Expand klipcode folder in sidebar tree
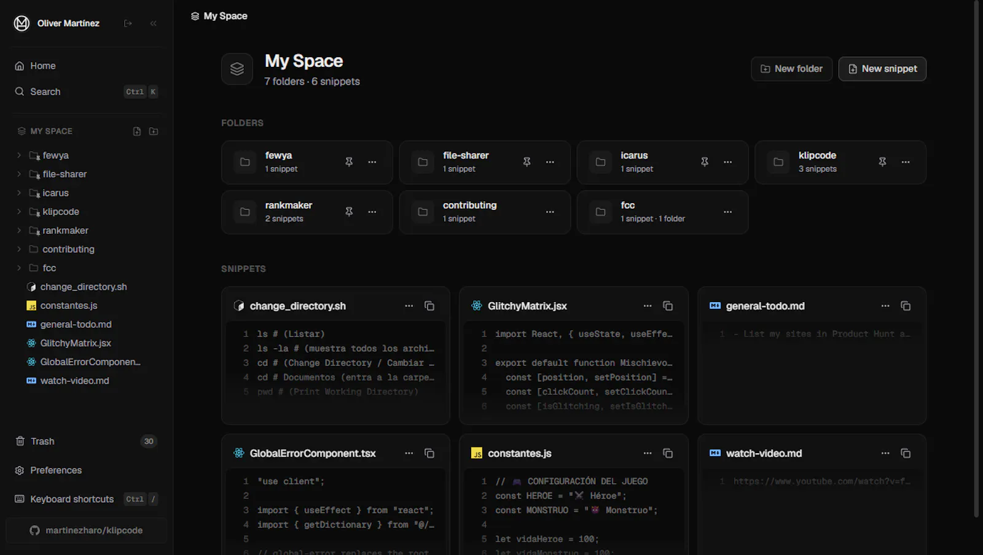This screenshot has height=555, width=983. click(19, 212)
